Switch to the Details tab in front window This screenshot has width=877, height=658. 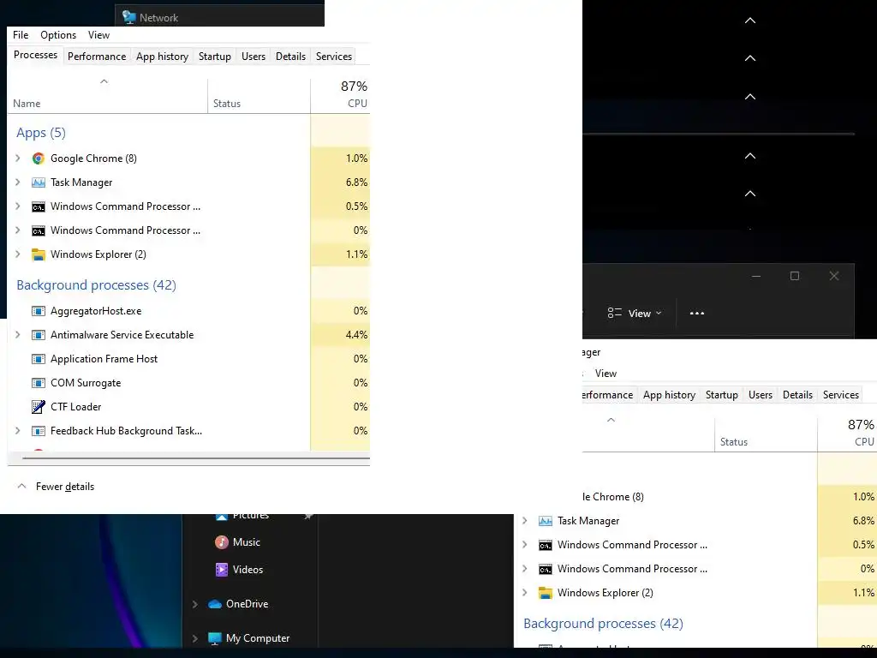[291, 57]
